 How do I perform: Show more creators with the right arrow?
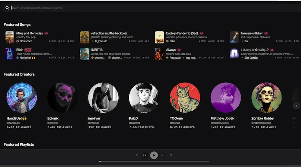(x=296, y=106)
